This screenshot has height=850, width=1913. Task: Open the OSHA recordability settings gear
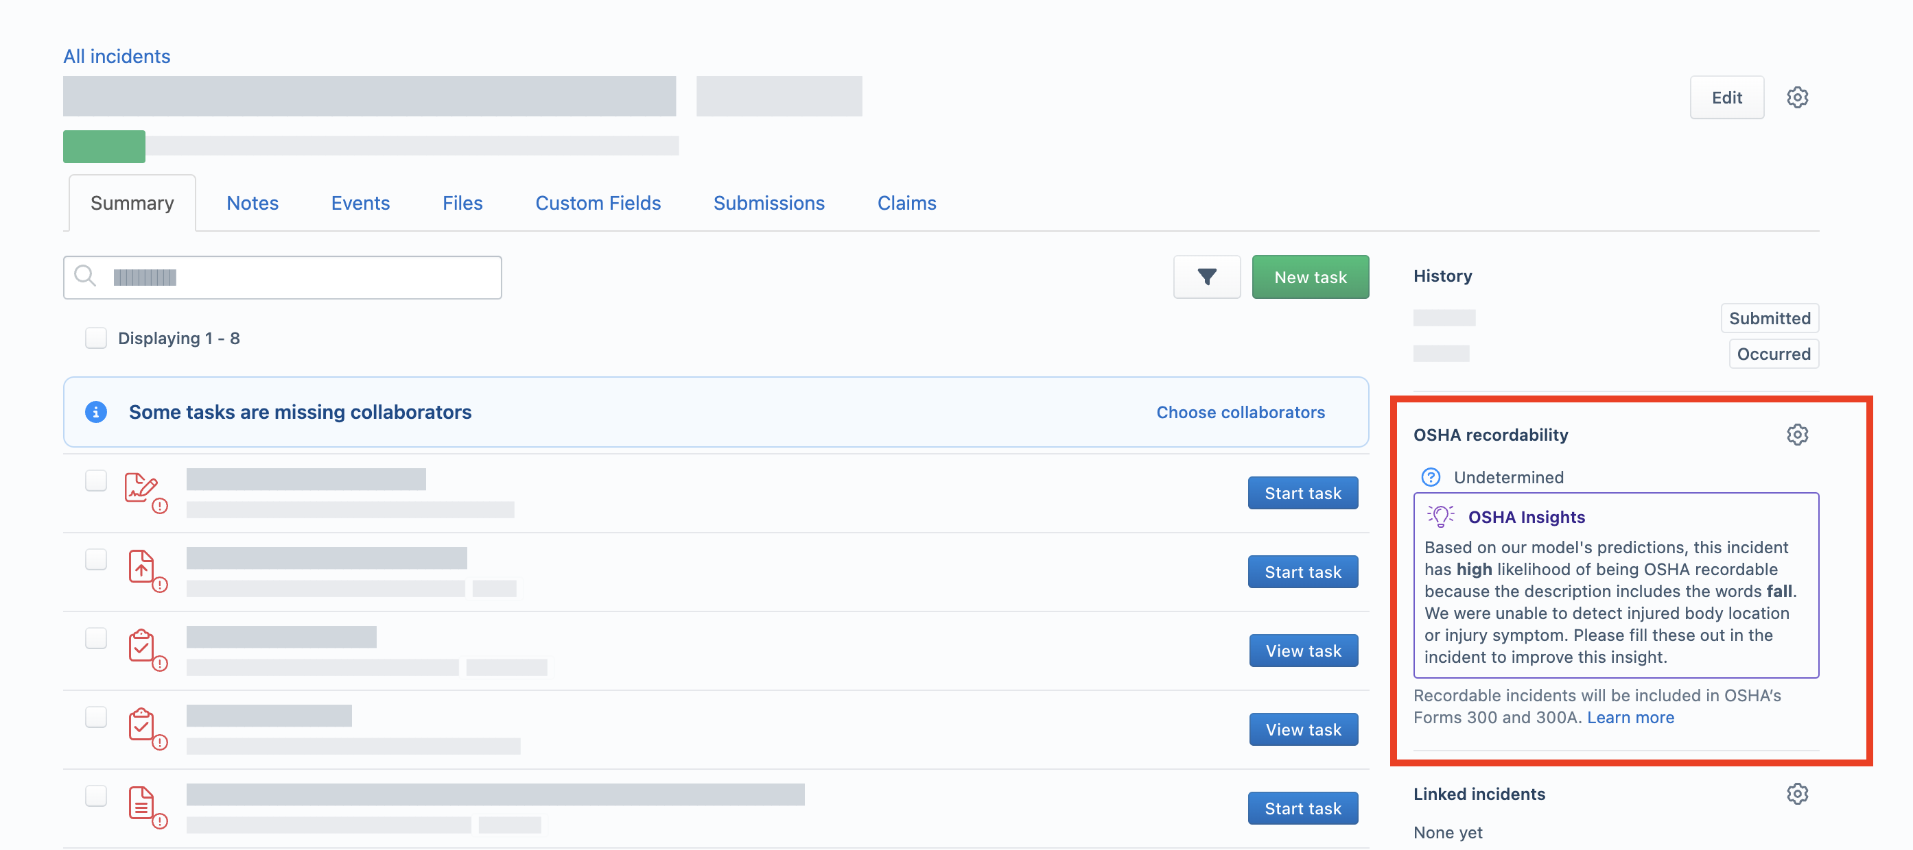pyautogui.click(x=1796, y=435)
